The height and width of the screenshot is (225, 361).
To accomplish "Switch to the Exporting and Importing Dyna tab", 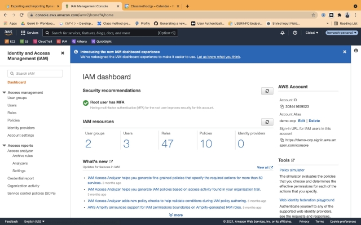I will (32, 6).
